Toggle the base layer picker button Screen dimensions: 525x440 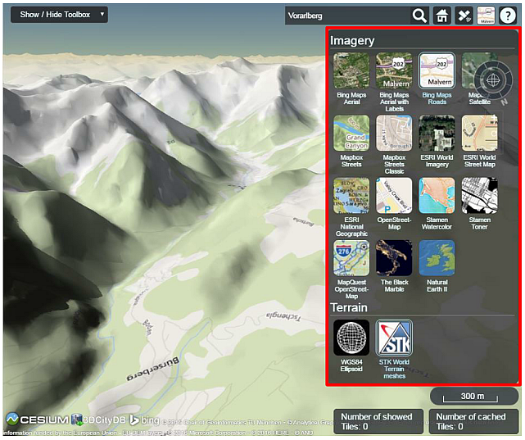(486, 16)
